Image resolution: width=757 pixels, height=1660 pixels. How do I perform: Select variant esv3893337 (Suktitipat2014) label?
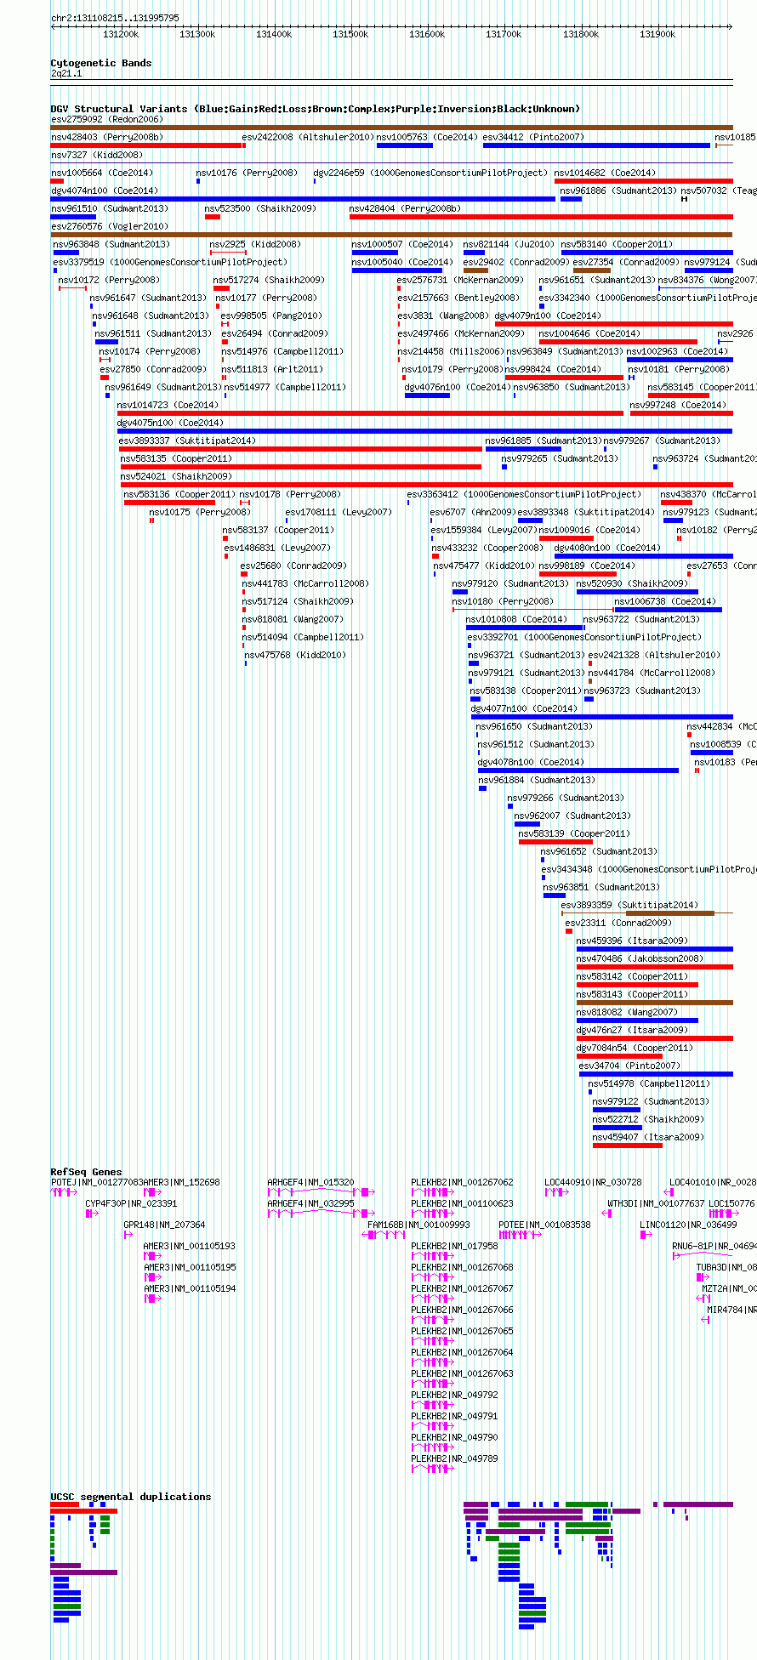tap(187, 441)
